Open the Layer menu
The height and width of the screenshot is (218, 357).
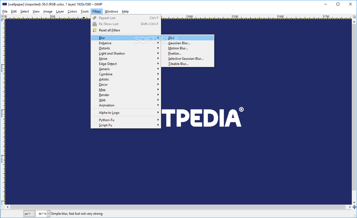[x=60, y=11]
